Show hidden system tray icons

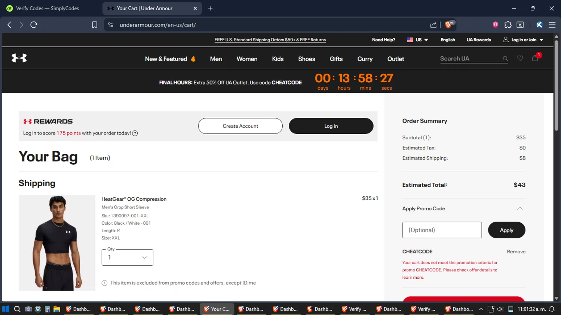pyautogui.click(x=481, y=309)
